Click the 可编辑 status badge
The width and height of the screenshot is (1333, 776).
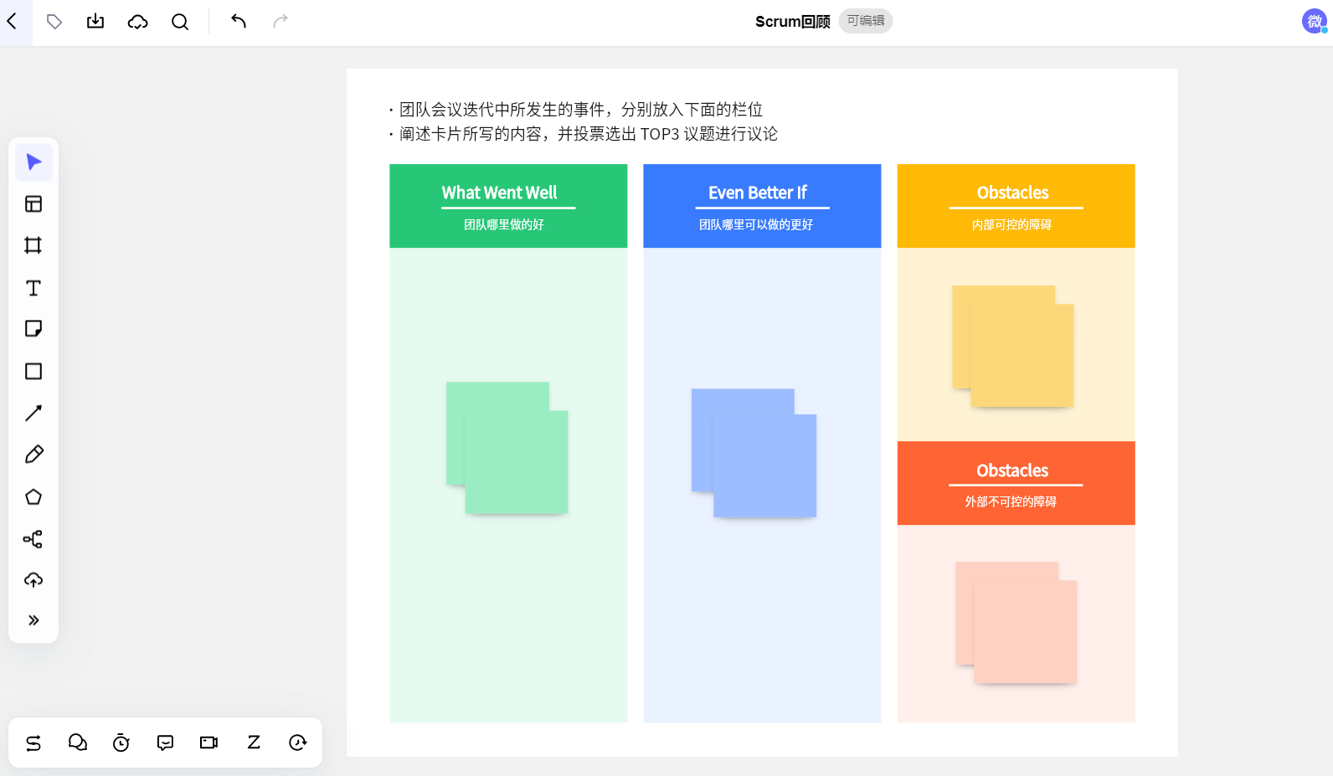[866, 21]
